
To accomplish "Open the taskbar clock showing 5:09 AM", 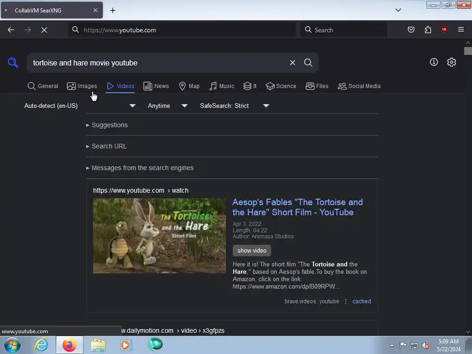I will [448, 345].
